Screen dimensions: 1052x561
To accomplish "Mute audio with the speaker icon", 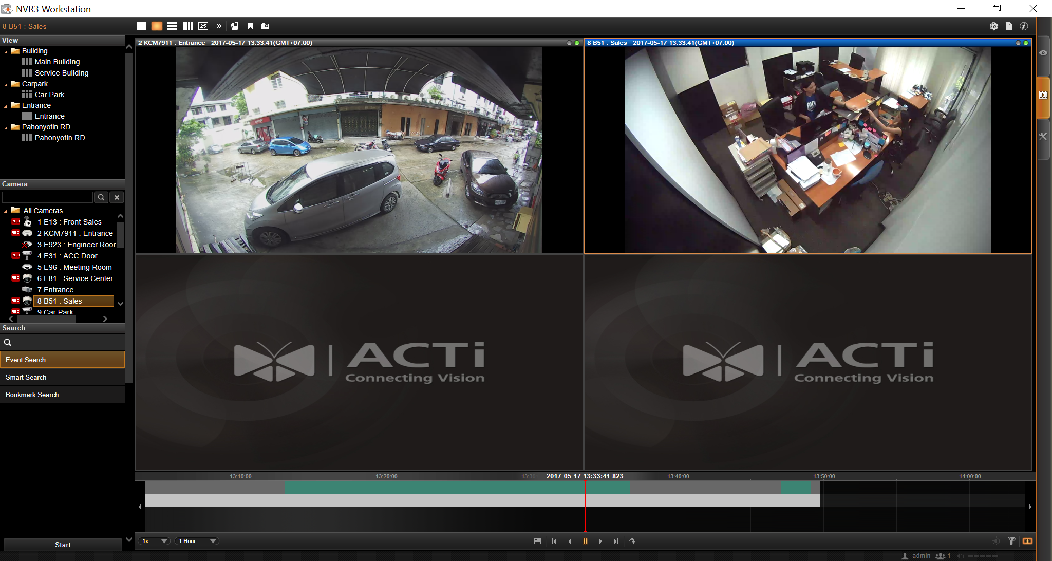I will (960, 556).
